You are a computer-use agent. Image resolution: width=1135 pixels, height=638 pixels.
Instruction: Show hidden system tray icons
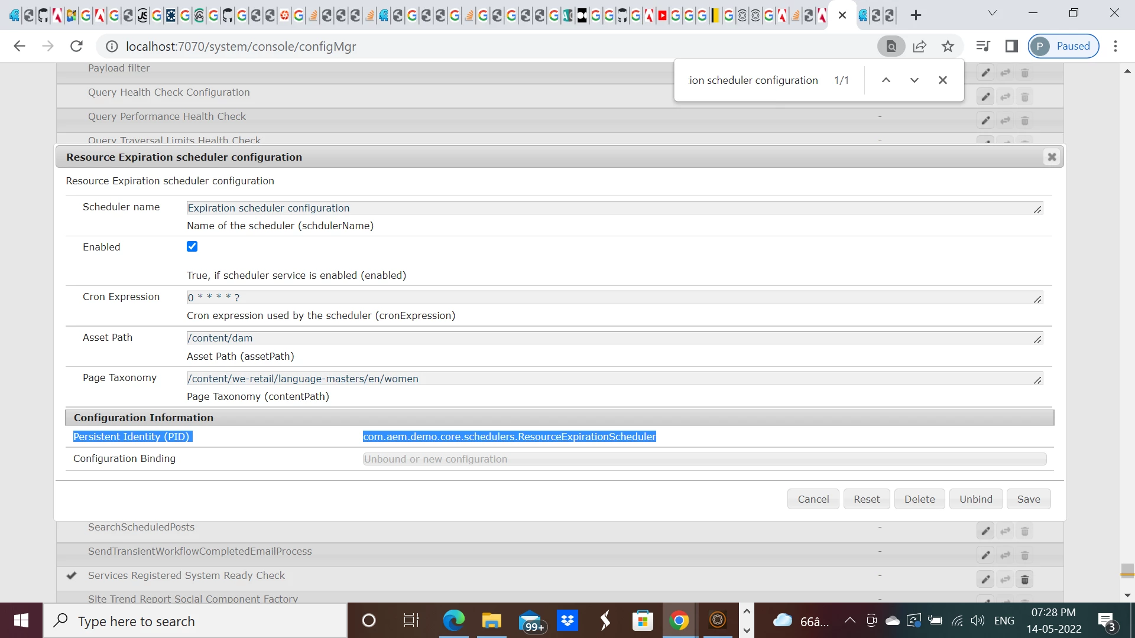849,620
